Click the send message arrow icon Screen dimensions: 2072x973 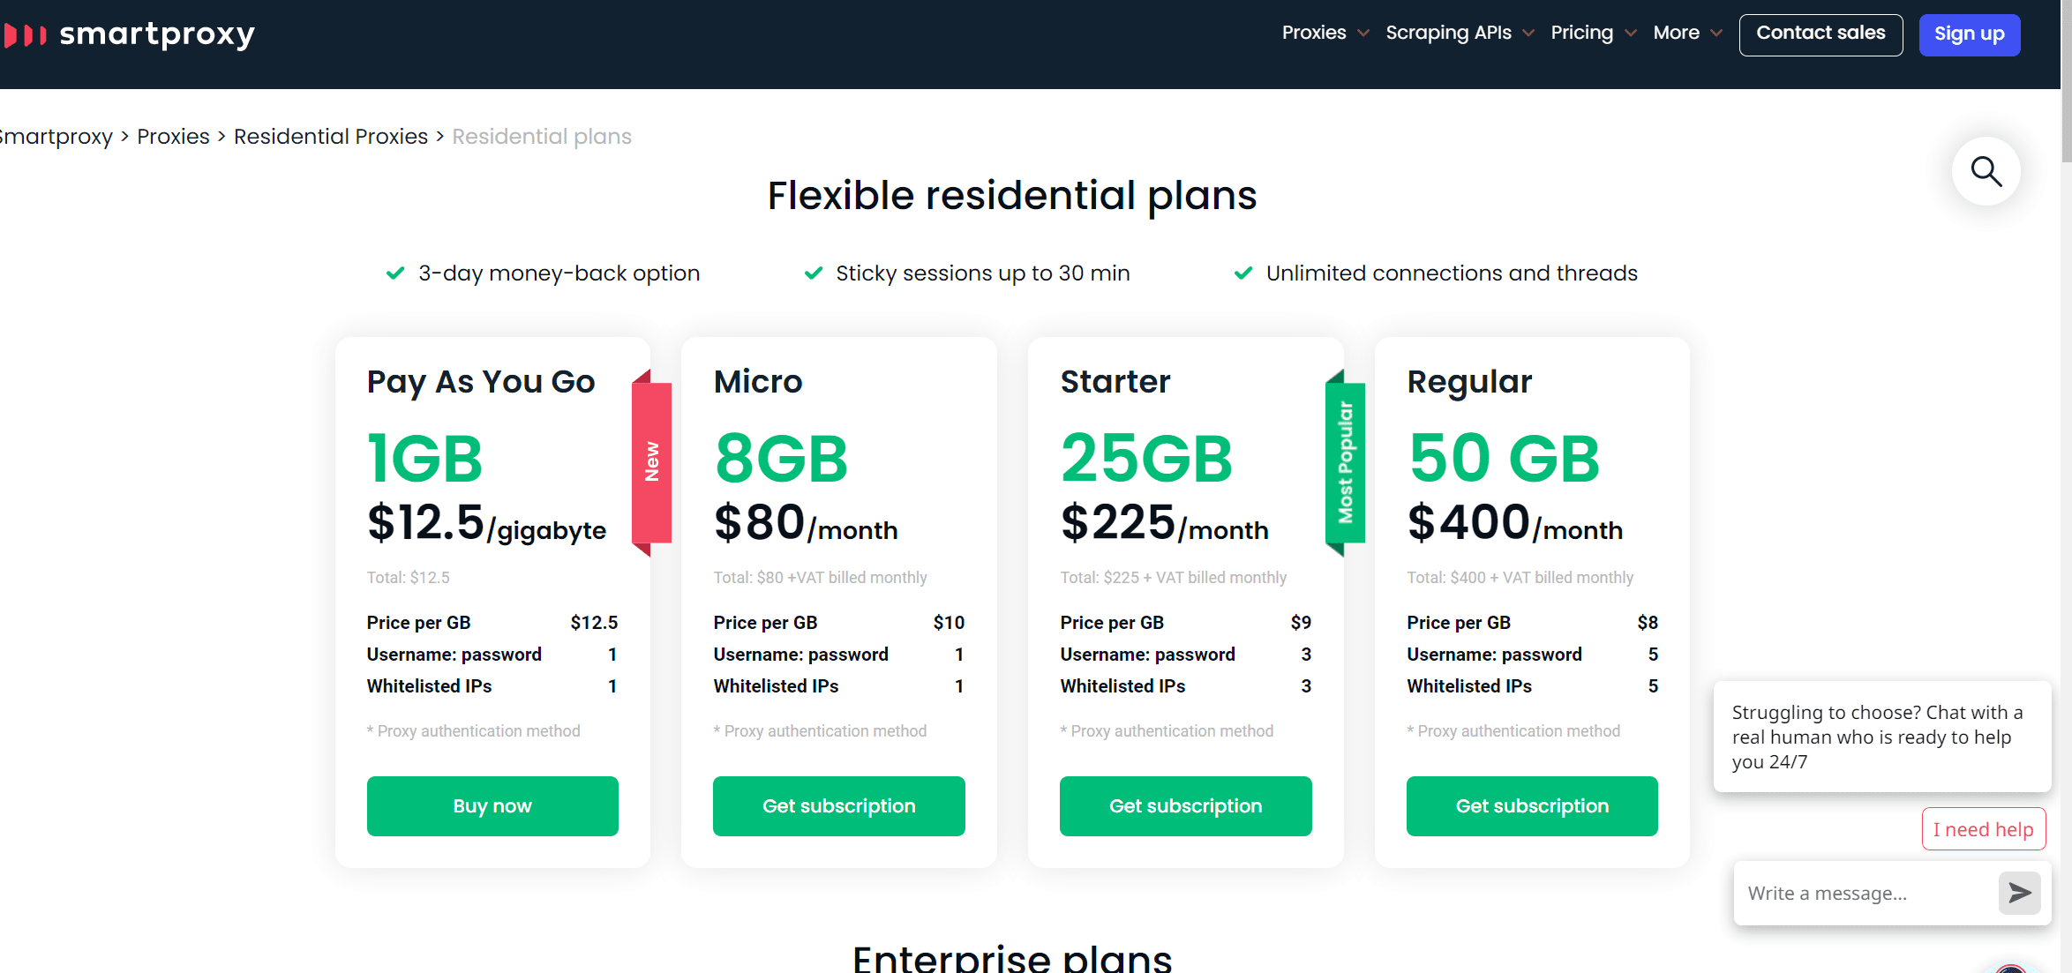click(x=2019, y=893)
